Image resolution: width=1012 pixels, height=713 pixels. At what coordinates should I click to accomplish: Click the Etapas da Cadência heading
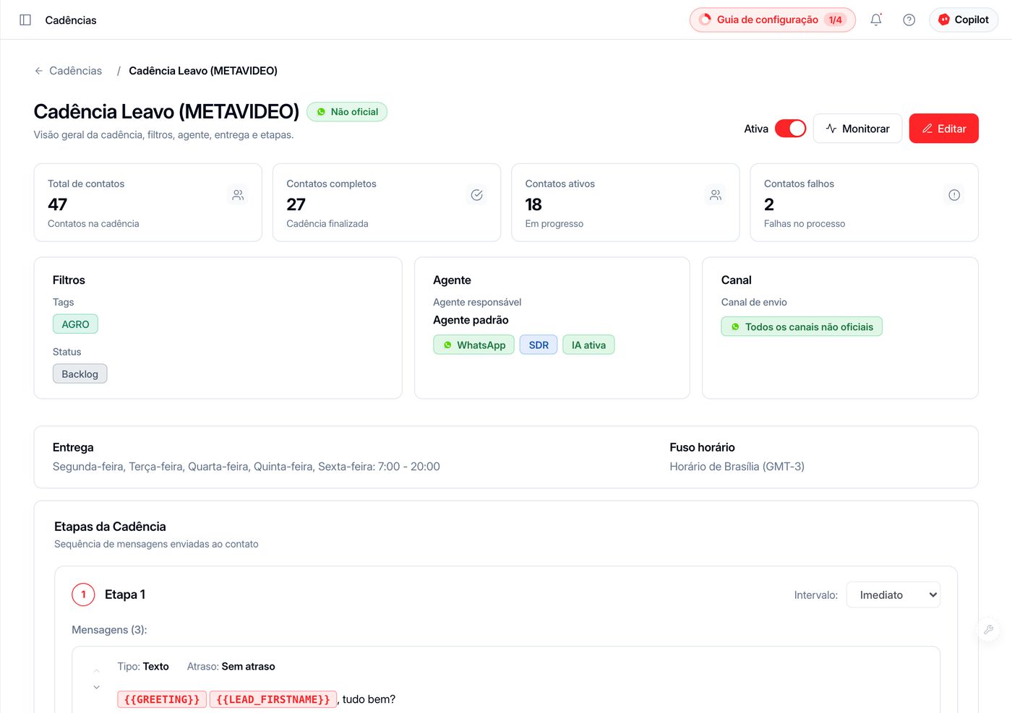(110, 527)
